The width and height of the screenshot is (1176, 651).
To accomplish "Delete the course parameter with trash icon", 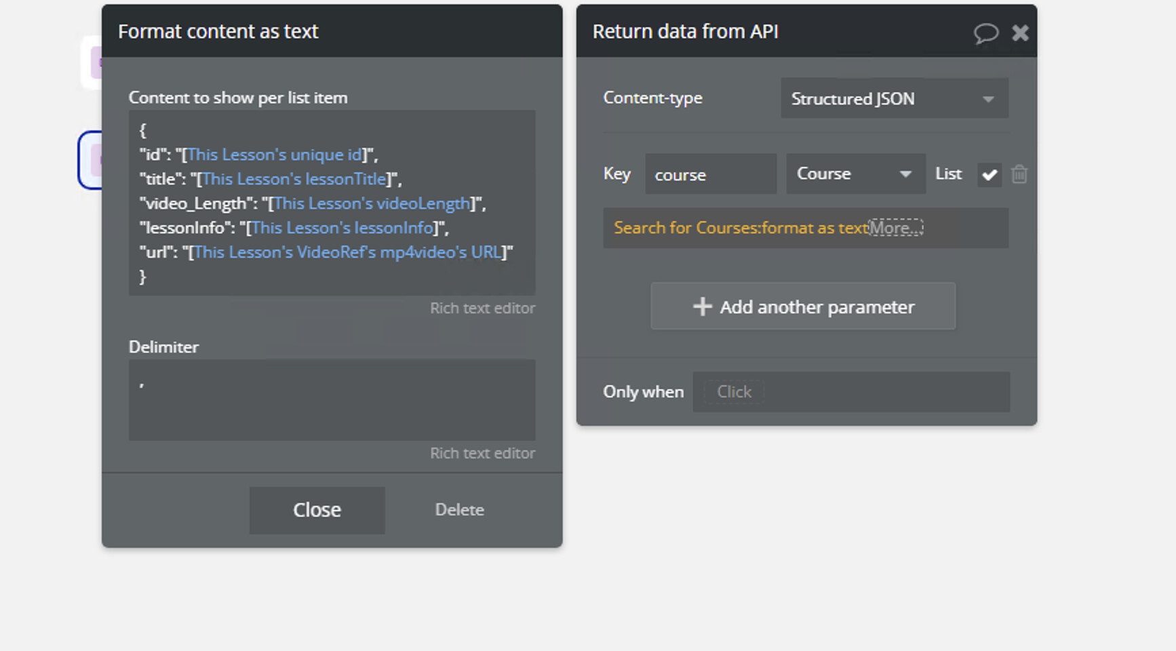I will [1019, 174].
